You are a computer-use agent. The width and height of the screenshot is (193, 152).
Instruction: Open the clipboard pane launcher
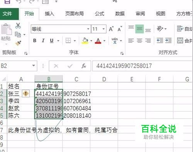click(26, 53)
